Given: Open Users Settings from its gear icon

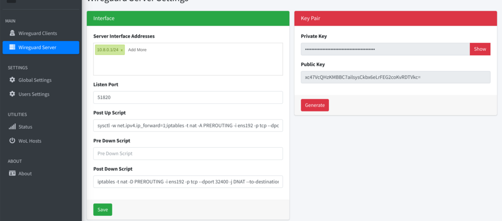Looking at the screenshot, I should [12, 94].
